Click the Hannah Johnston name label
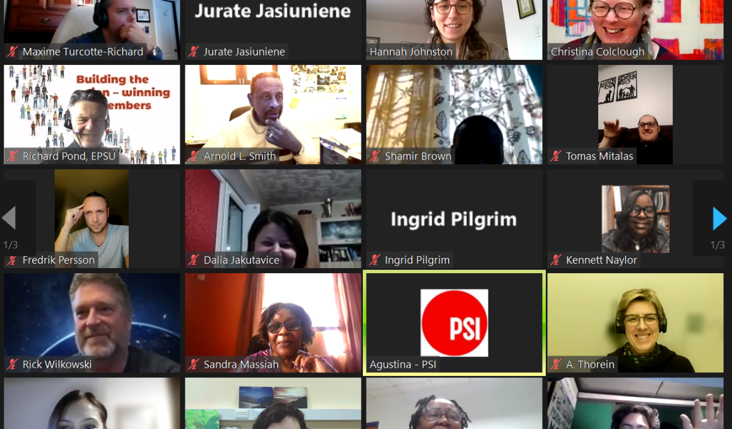This screenshot has height=429, width=732. click(x=411, y=52)
